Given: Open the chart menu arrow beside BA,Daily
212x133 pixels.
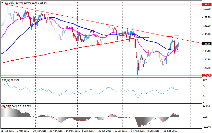Looking at the screenshot, I should (x=3, y=3).
